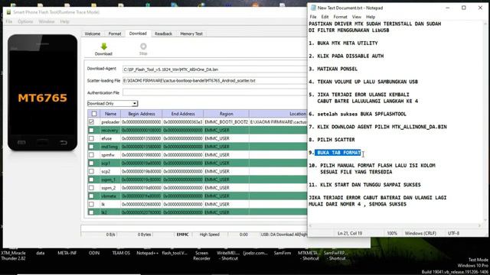Check the recovery partition checkbox
The height and width of the screenshot is (275, 490).
tap(91, 130)
